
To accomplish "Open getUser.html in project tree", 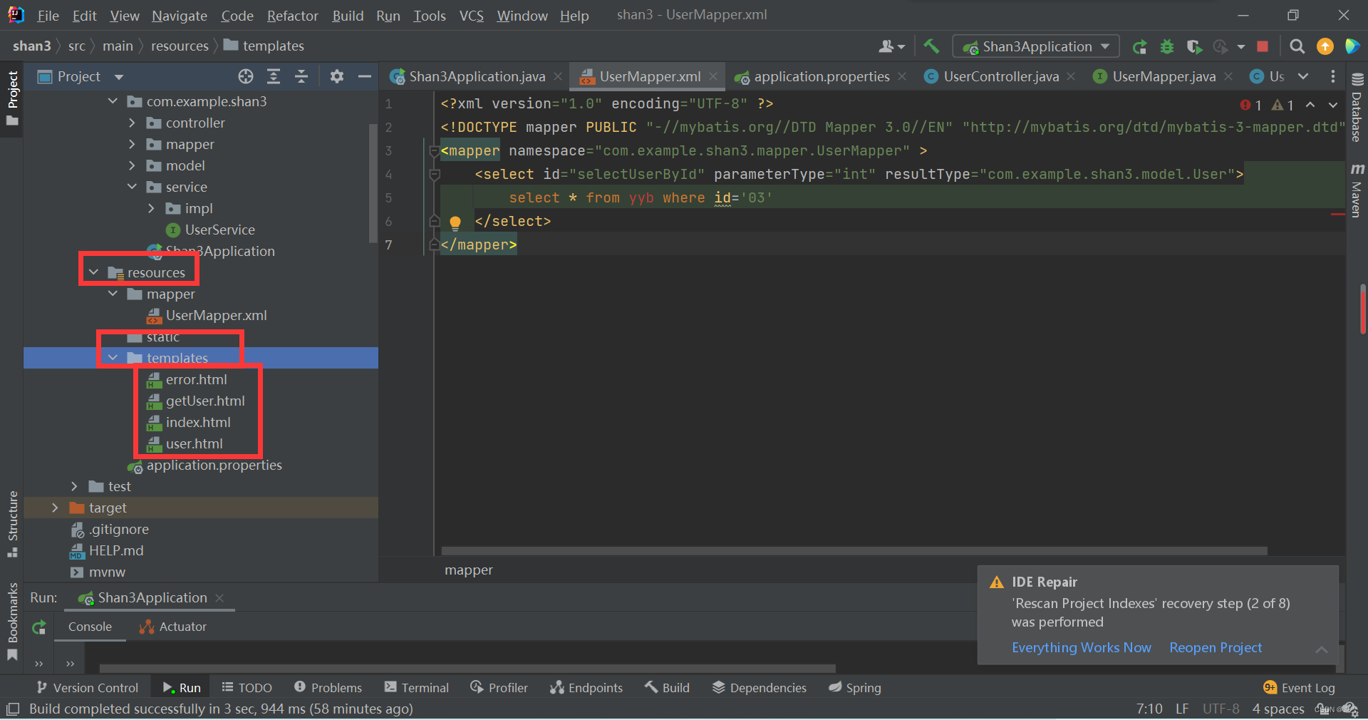I will point(205,401).
